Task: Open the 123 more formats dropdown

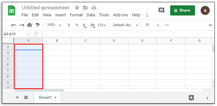Action: click(102, 25)
